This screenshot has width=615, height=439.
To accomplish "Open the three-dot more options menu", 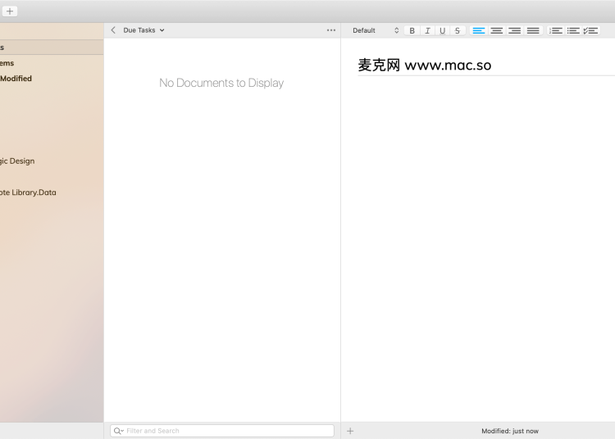I will (x=331, y=30).
